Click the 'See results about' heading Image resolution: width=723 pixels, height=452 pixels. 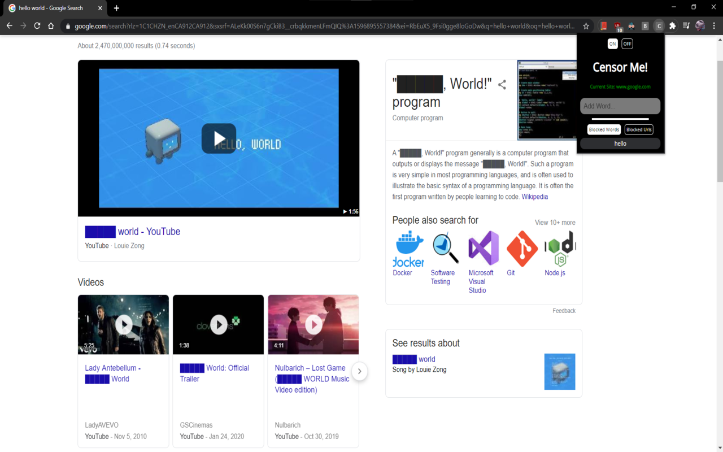(x=426, y=344)
